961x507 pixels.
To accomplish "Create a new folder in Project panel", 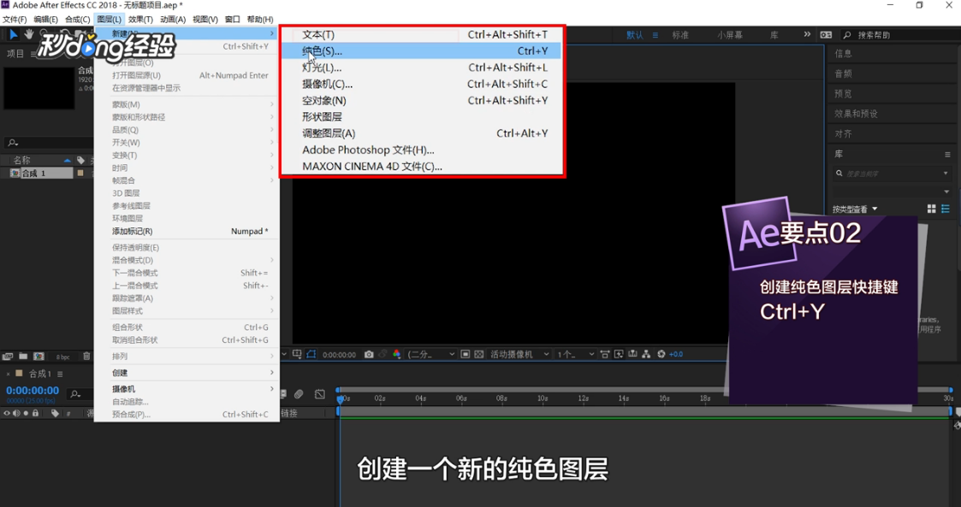I will click(23, 356).
